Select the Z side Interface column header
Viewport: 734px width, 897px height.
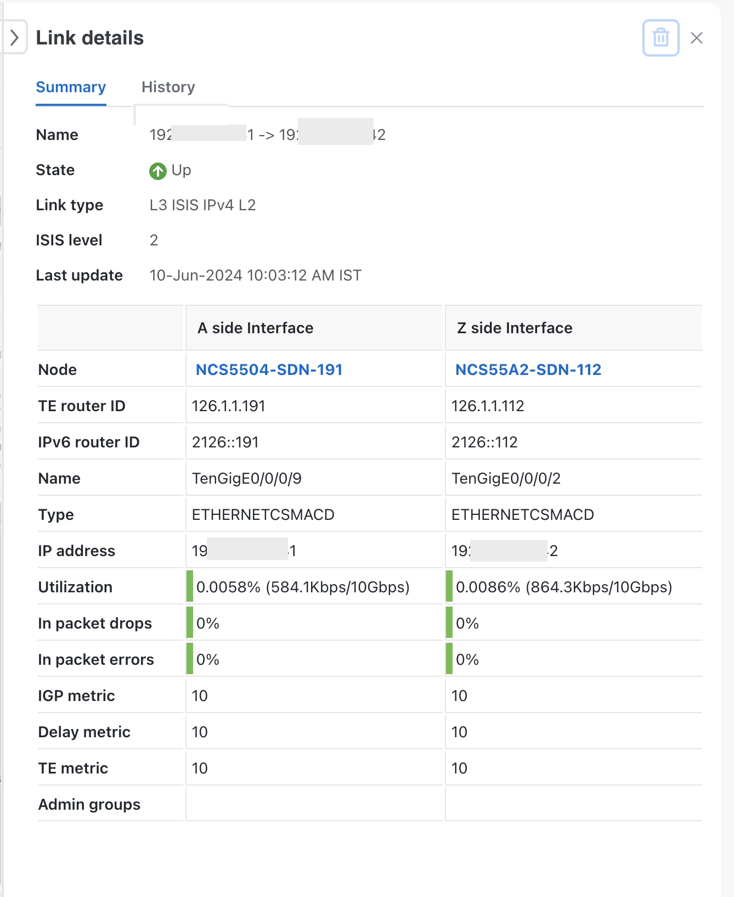[x=574, y=328]
